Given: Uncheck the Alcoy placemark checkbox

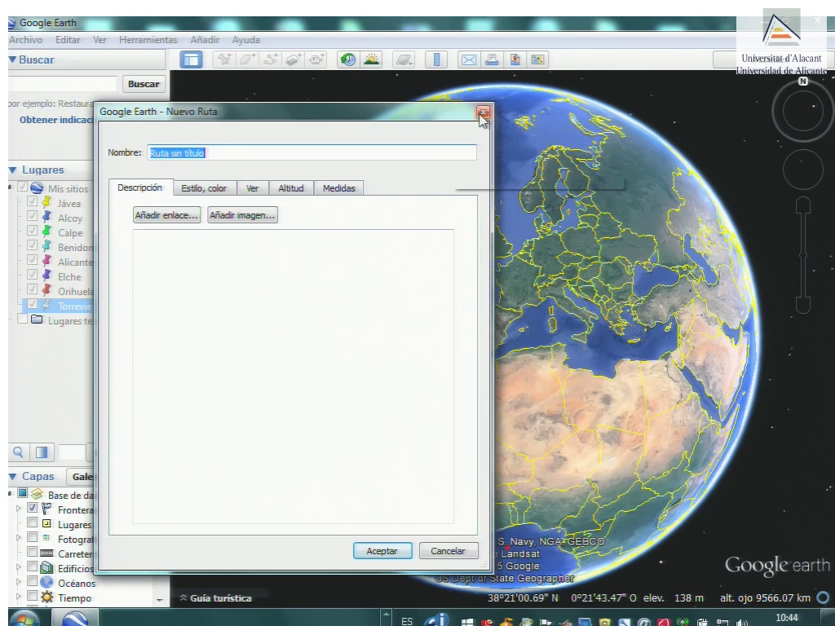Looking at the screenshot, I should [32, 216].
